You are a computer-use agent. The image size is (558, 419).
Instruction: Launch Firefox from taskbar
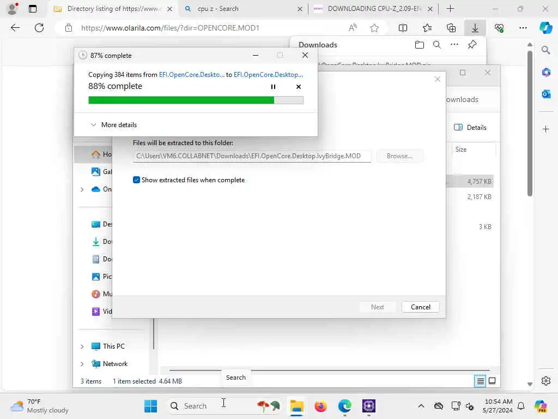[x=320, y=406]
